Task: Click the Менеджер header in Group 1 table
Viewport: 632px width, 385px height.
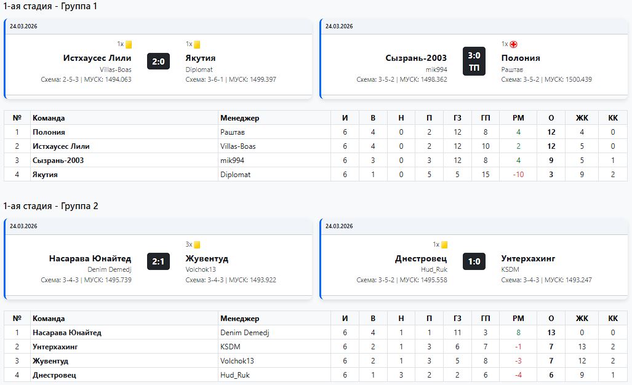Action: (239, 118)
